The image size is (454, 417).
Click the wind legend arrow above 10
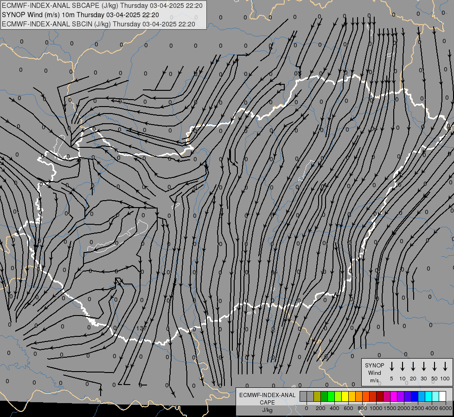[403, 366]
